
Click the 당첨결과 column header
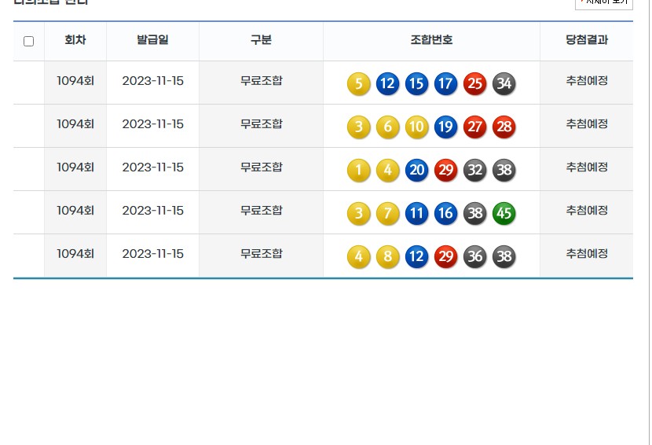(587, 40)
